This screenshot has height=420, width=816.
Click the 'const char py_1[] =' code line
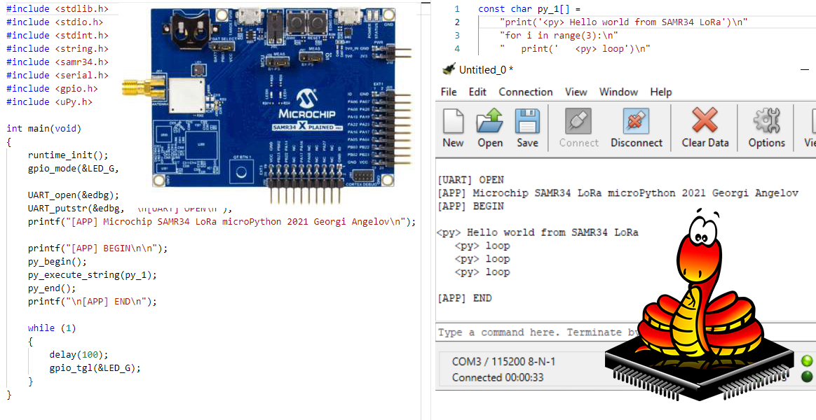529,9
